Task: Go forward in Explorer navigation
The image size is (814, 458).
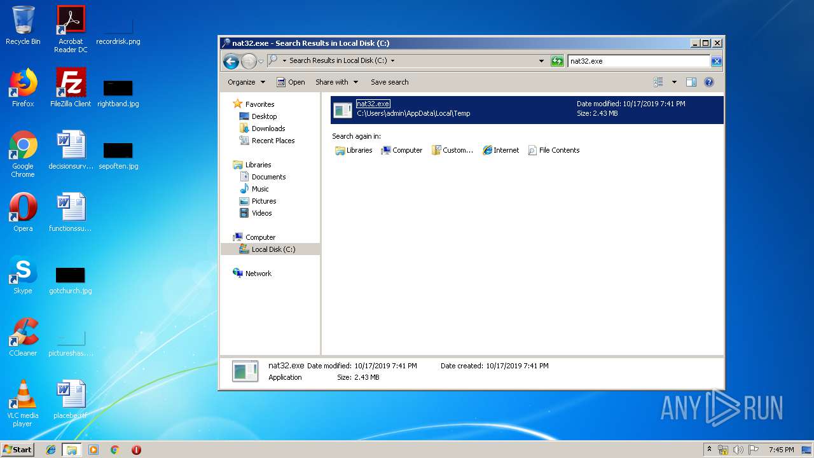Action: pyautogui.click(x=249, y=61)
